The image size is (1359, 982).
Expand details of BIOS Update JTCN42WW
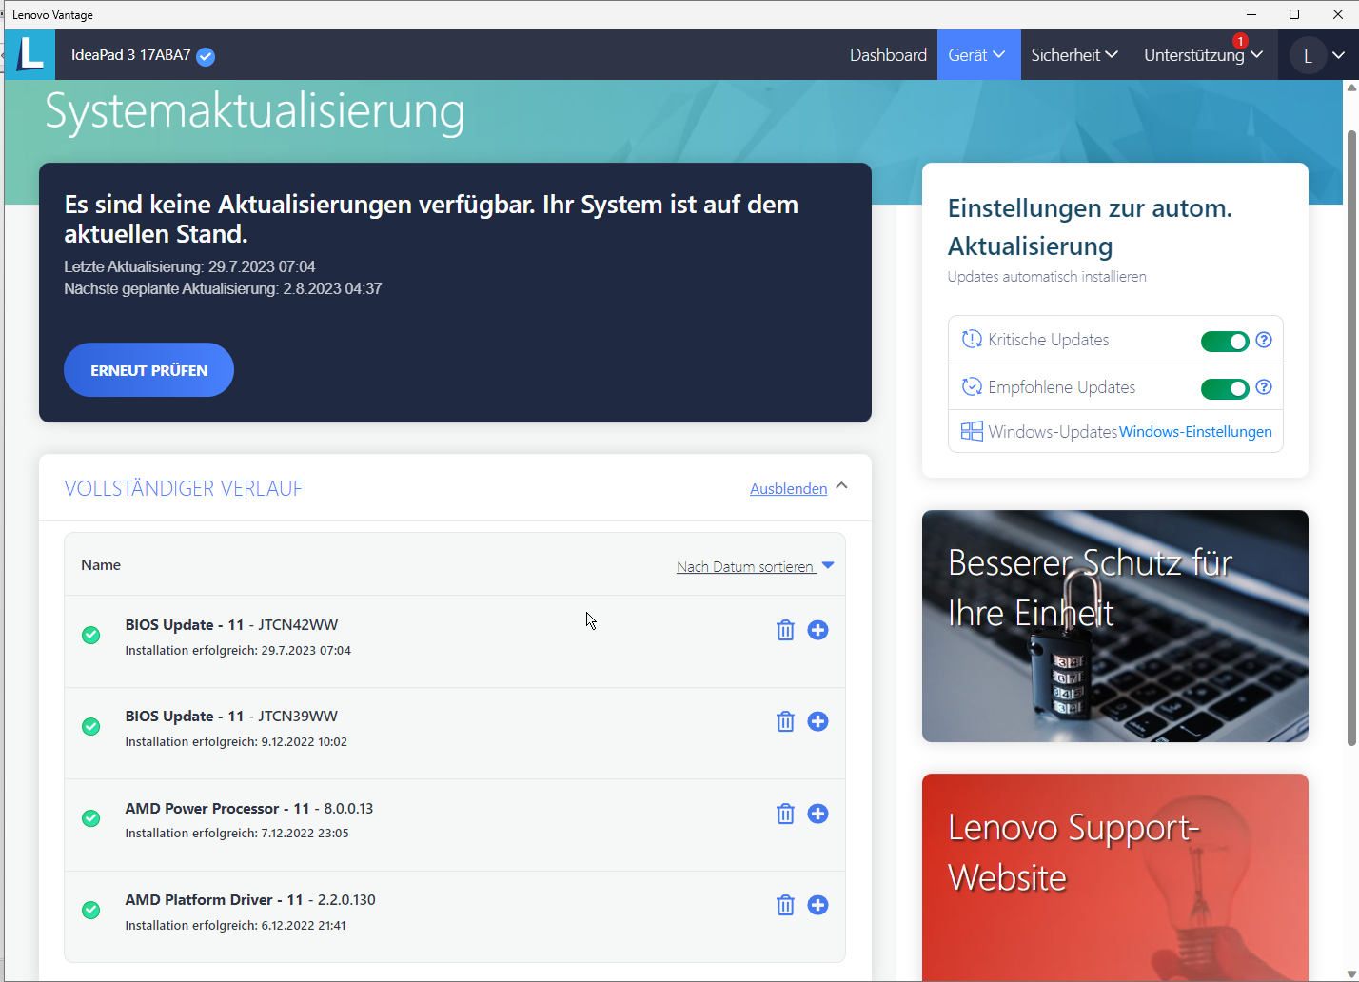(817, 630)
